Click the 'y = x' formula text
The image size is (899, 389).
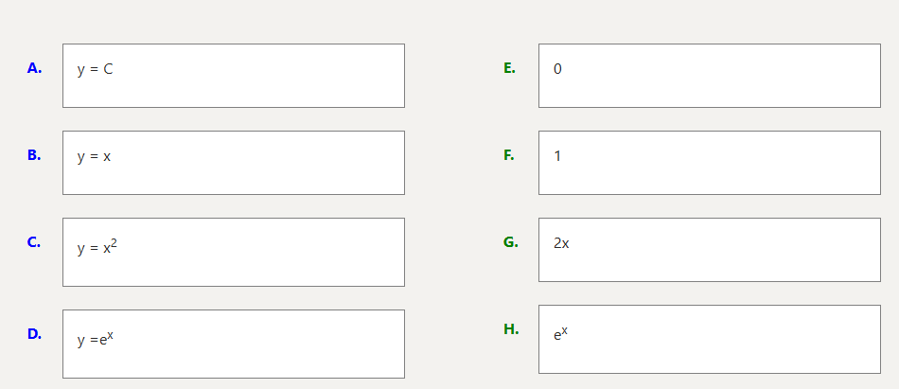tap(94, 156)
